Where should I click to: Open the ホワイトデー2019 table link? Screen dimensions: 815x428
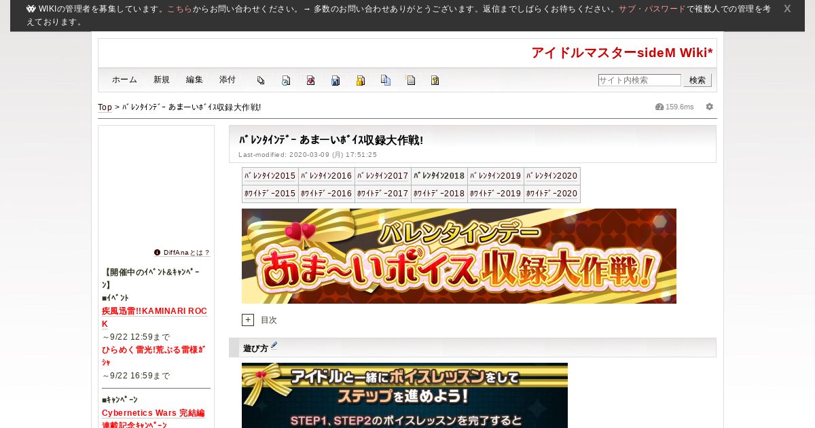tap(495, 194)
